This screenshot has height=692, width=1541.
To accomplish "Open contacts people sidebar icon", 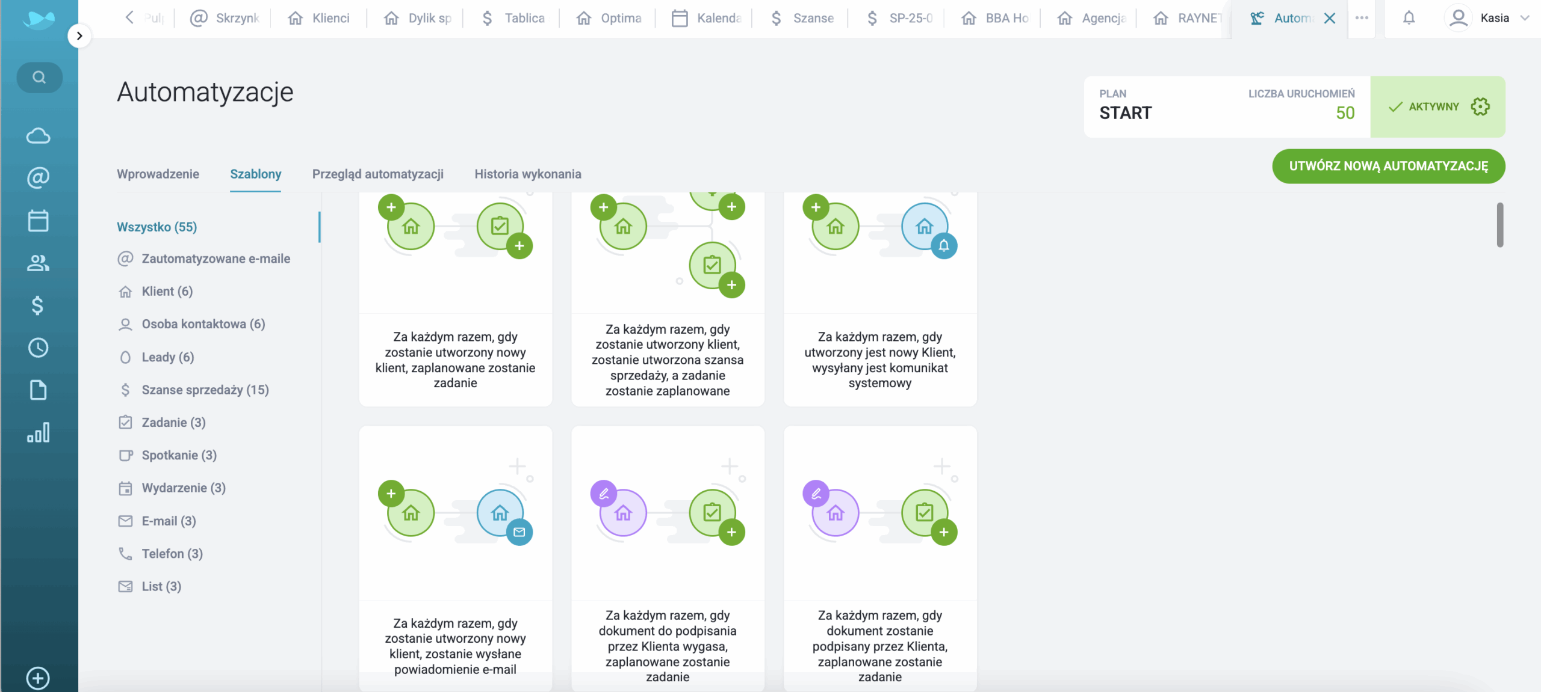I will pyautogui.click(x=39, y=263).
